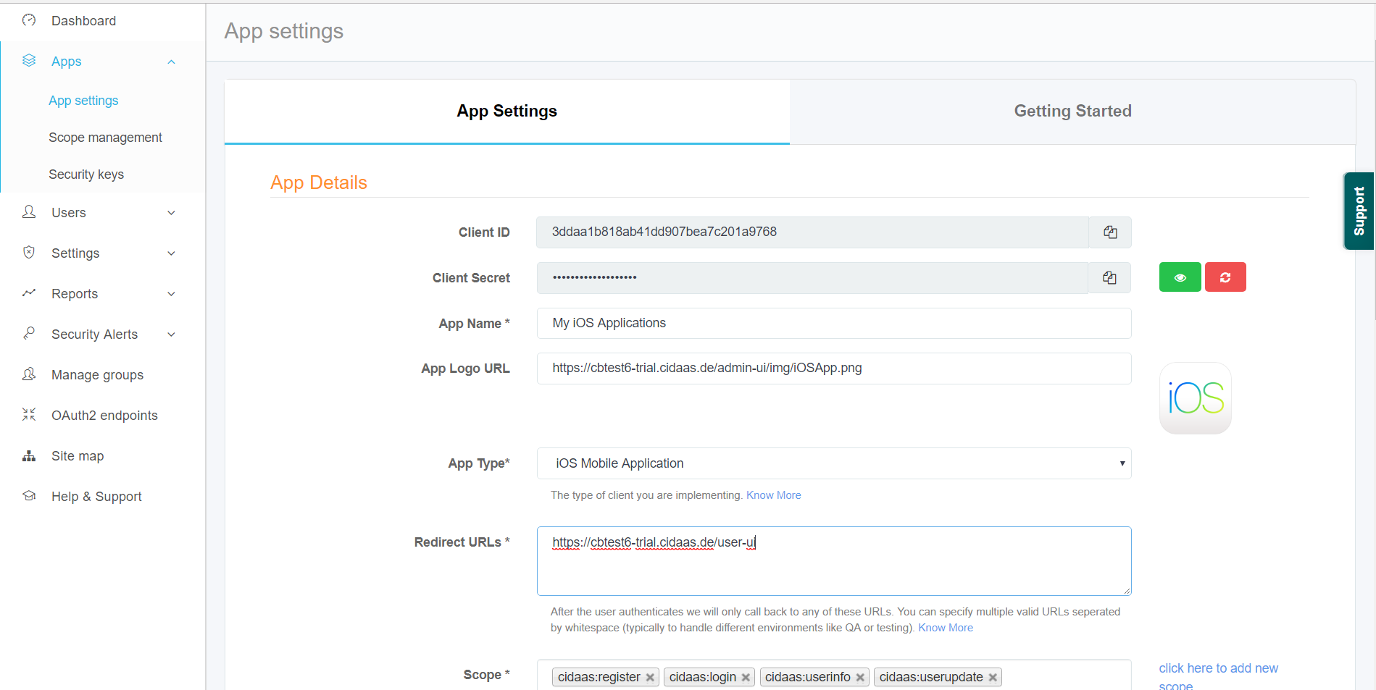Click the Users person icon

coord(29,212)
